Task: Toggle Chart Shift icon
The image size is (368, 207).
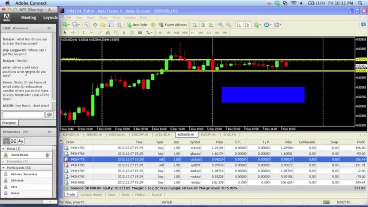Action: (247, 25)
